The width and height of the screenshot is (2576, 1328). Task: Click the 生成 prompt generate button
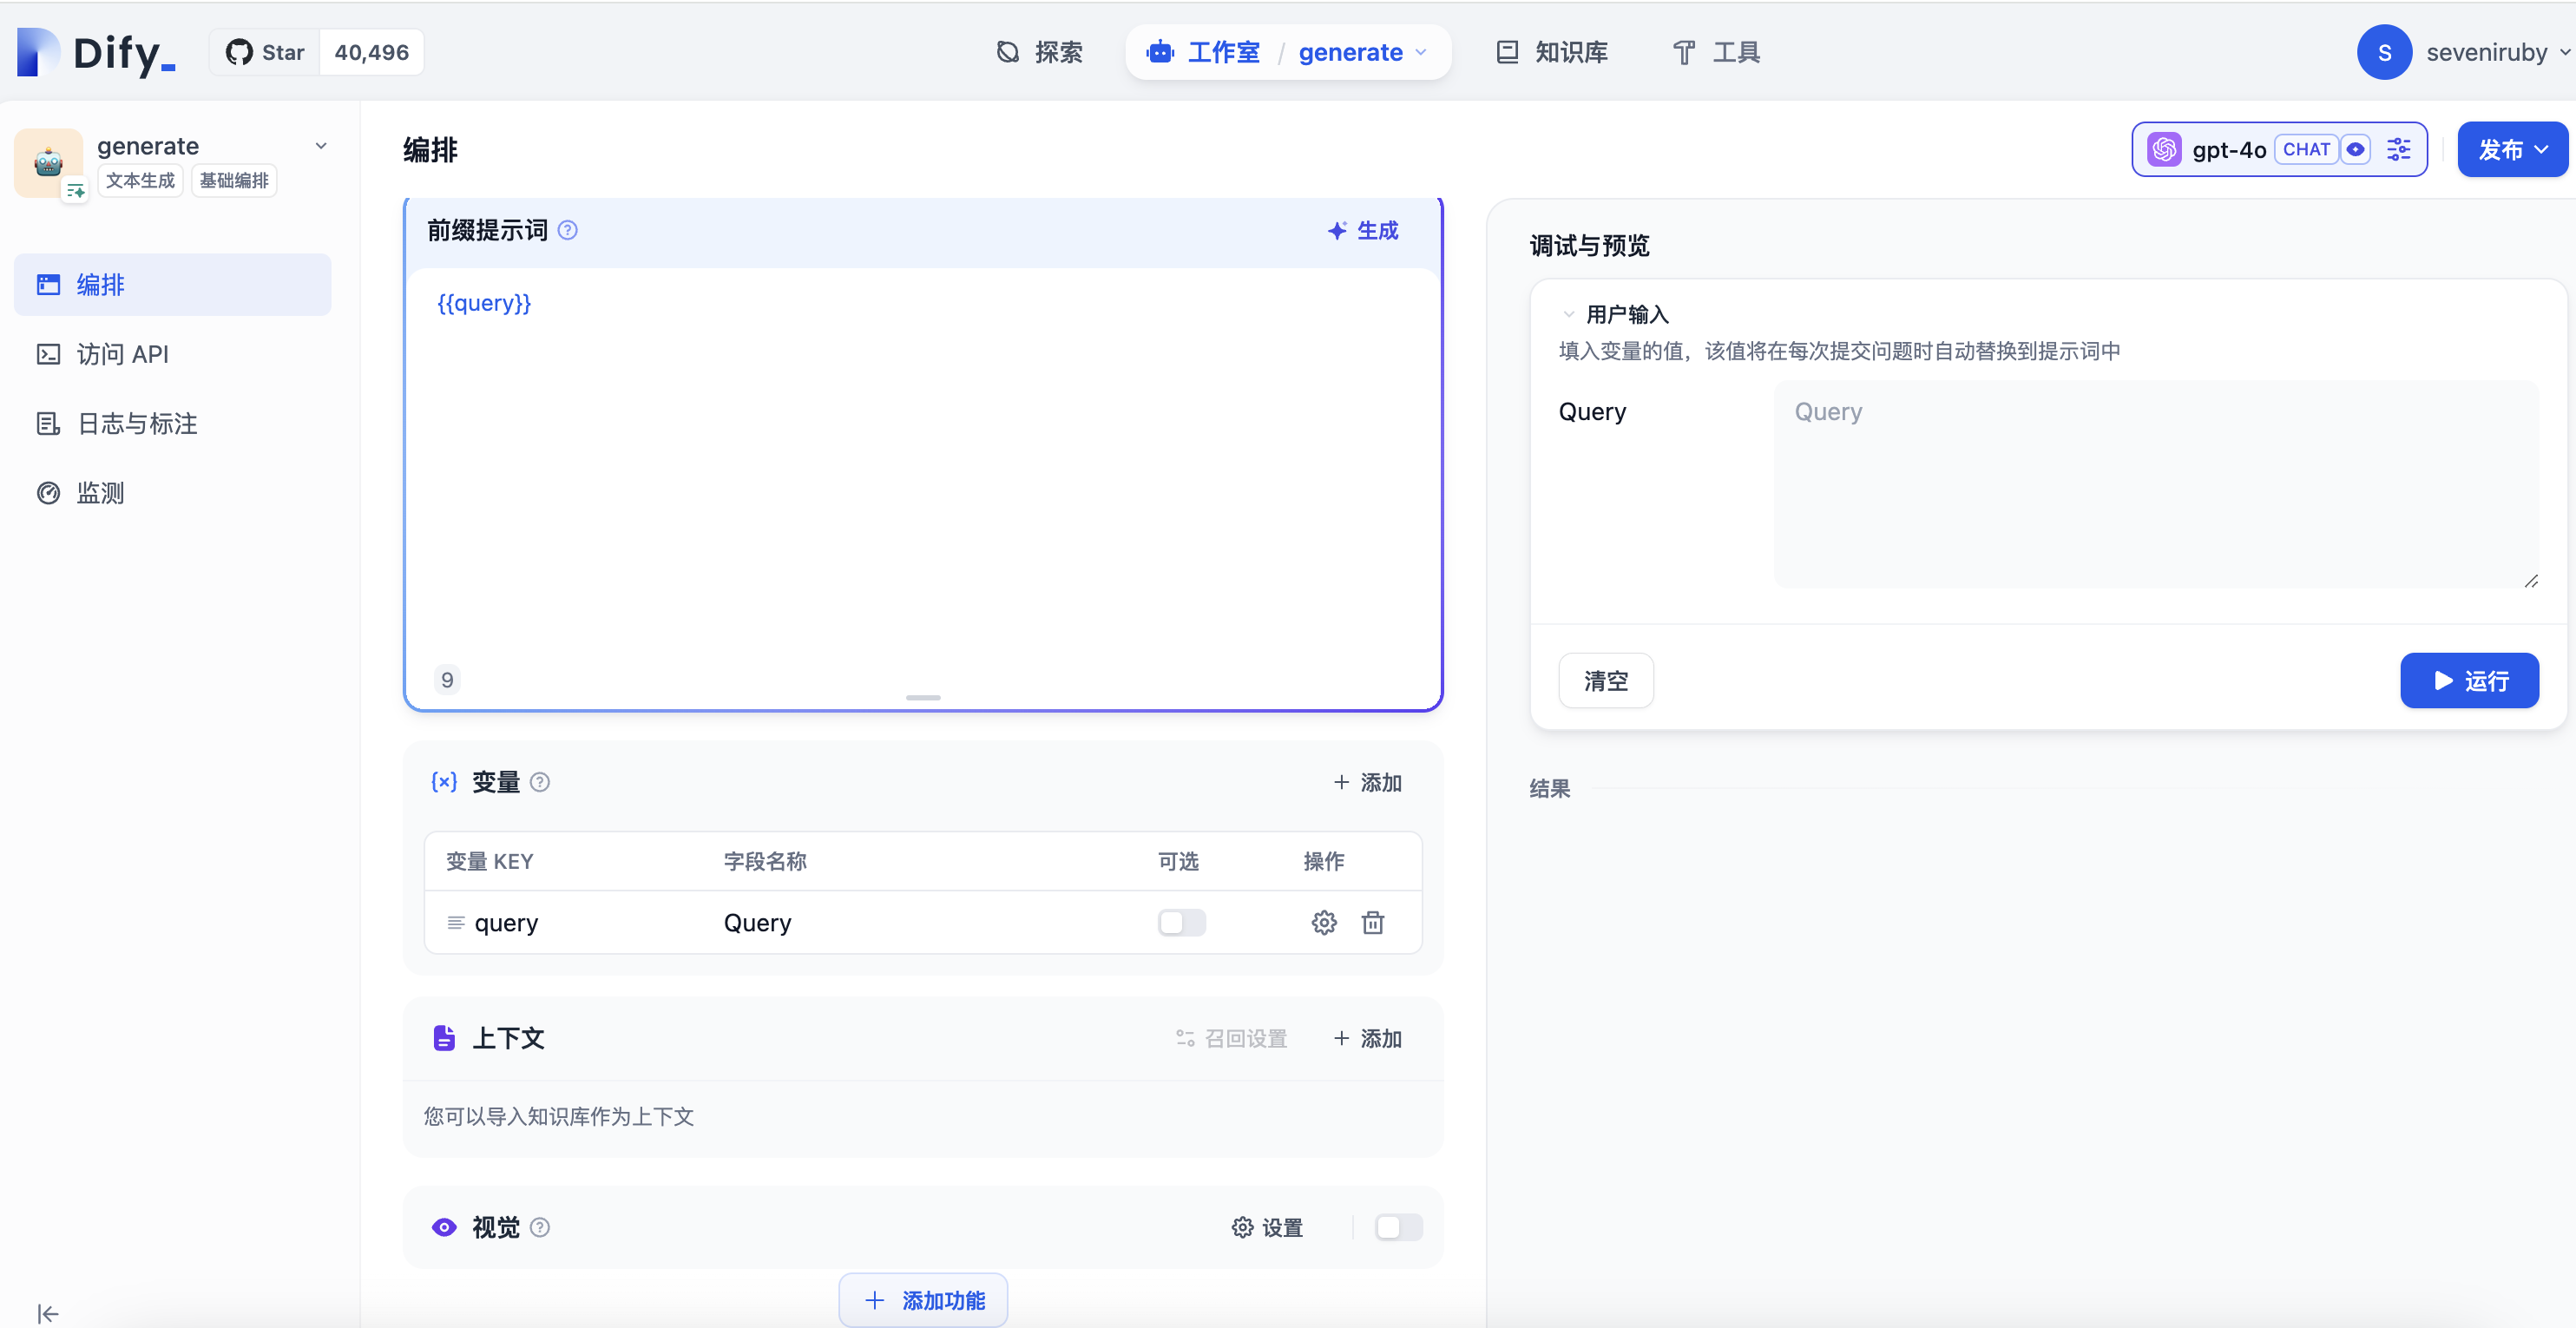click(x=1362, y=229)
